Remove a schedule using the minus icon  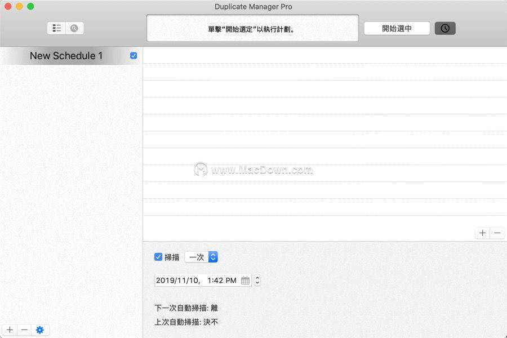pyautogui.click(x=24, y=330)
